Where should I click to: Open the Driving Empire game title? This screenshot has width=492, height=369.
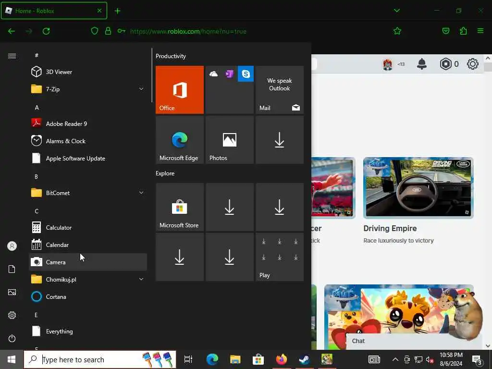coord(390,228)
